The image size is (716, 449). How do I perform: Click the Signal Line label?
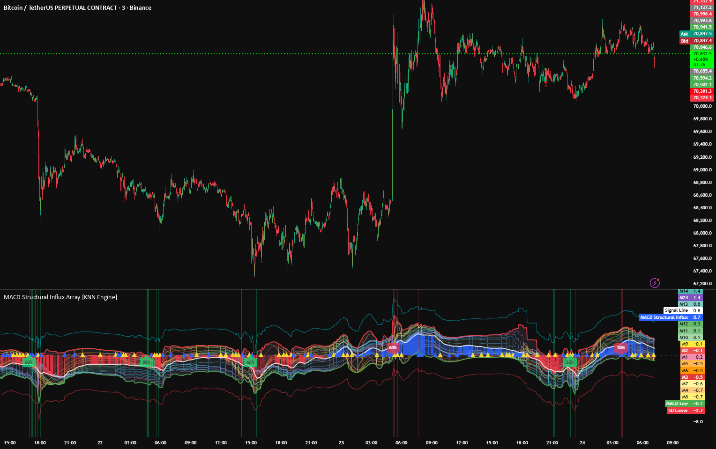point(676,310)
